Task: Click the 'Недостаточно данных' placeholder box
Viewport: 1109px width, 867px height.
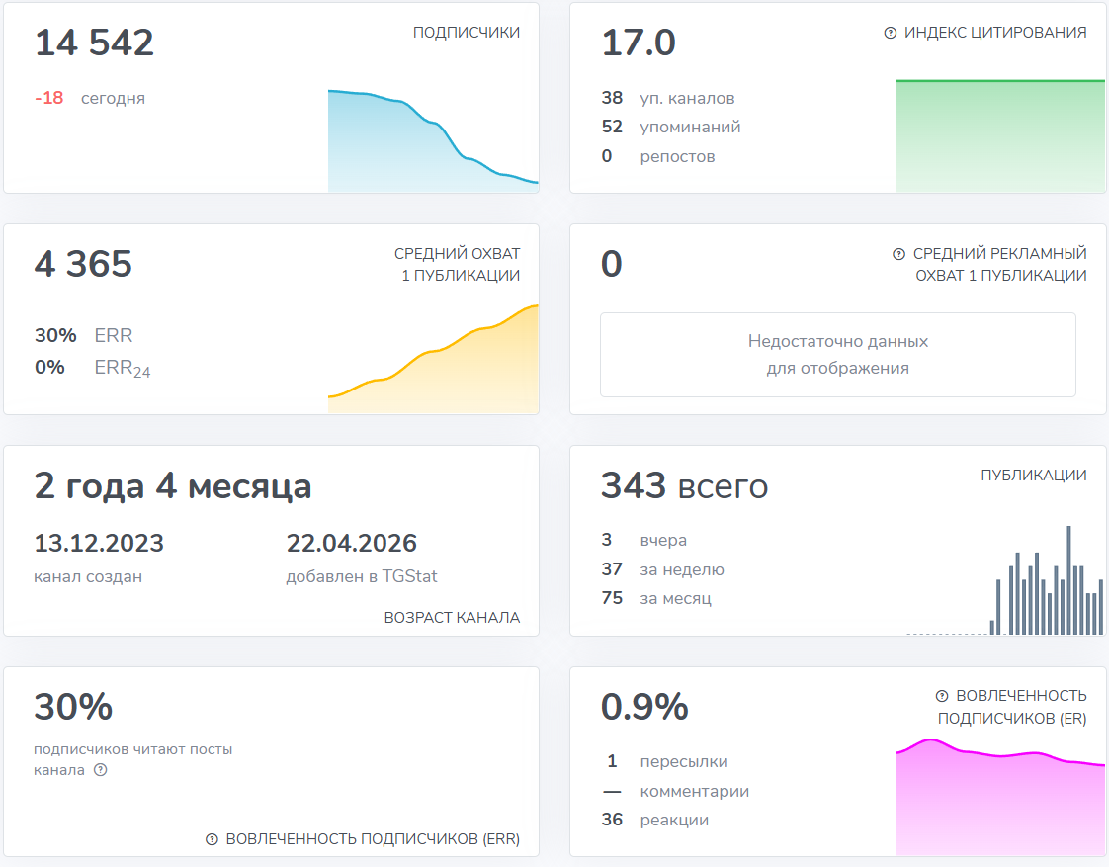Action: tap(837, 354)
